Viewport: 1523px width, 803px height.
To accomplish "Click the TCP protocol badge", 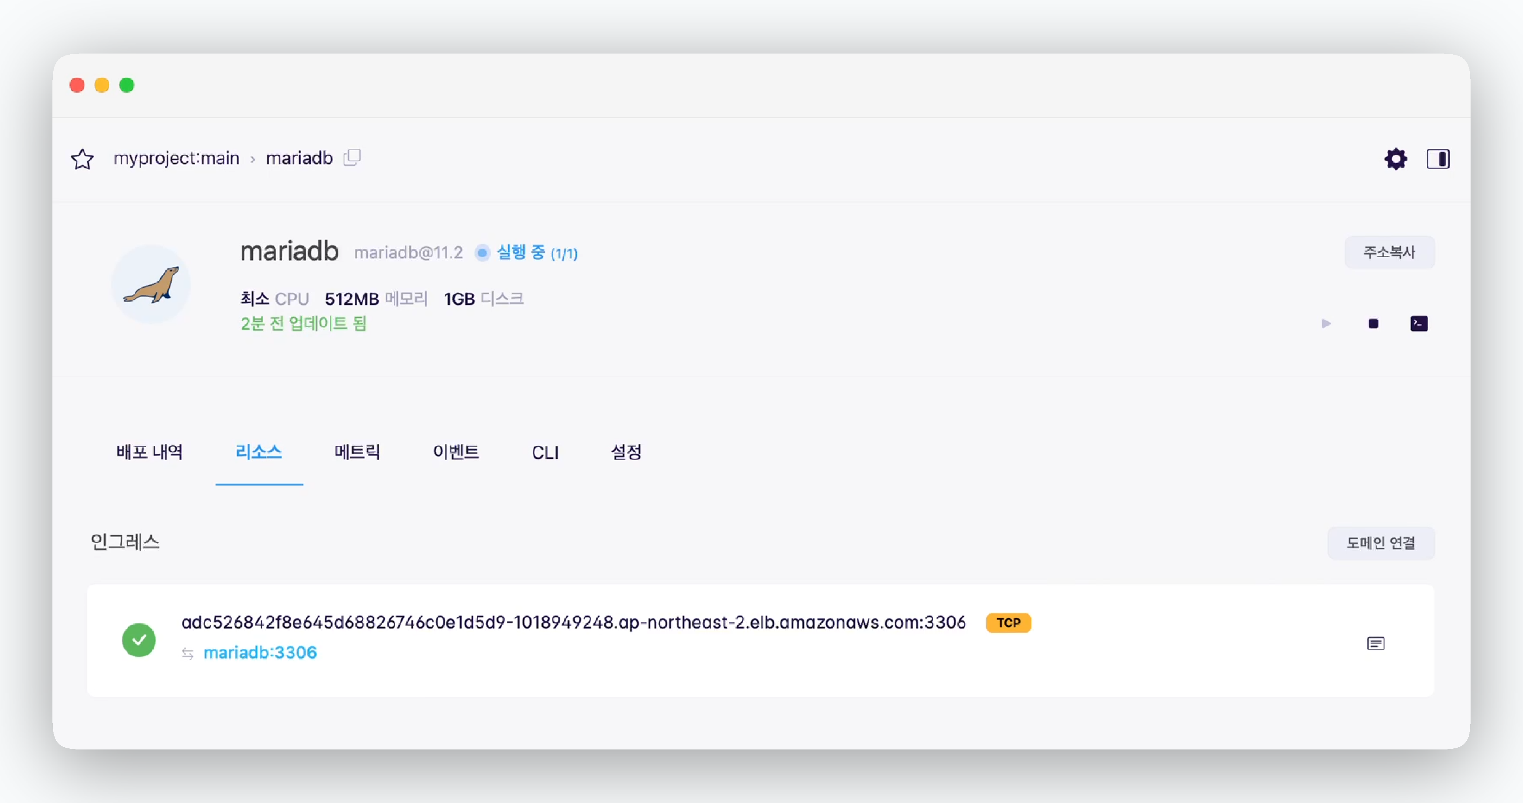I will [1008, 623].
